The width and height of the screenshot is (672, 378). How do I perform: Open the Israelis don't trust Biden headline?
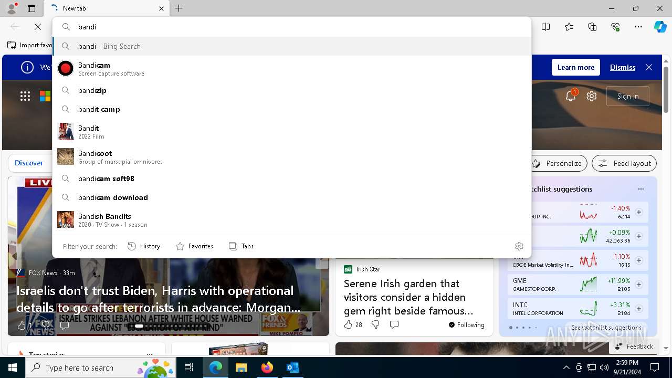(159, 298)
